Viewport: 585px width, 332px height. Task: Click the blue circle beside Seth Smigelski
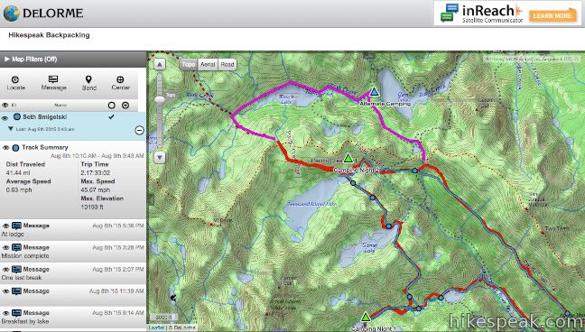click(17, 116)
